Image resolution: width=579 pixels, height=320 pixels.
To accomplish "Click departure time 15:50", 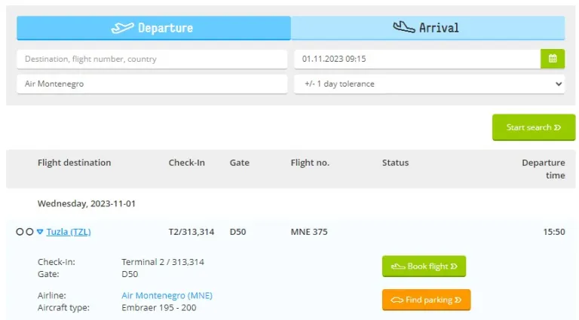I will coord(554,232).
